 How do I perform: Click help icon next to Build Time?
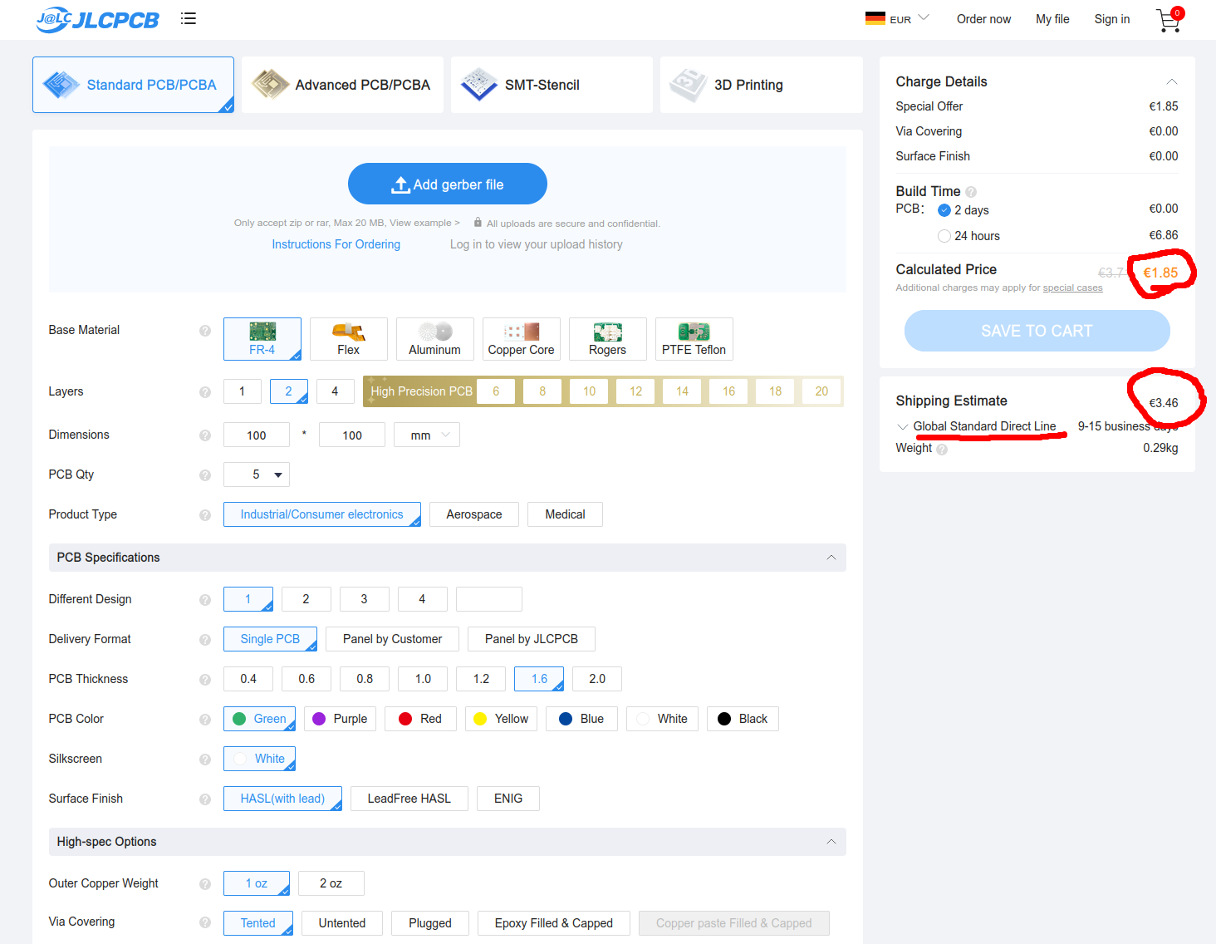click(x=971, y=192)
